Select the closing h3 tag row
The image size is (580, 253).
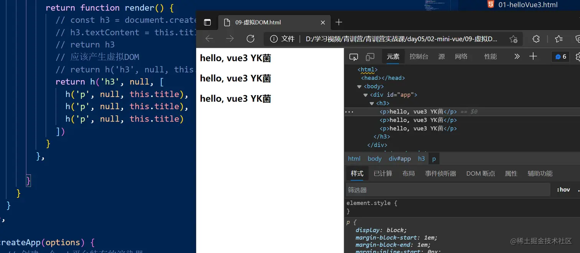(x=382, y=137)
